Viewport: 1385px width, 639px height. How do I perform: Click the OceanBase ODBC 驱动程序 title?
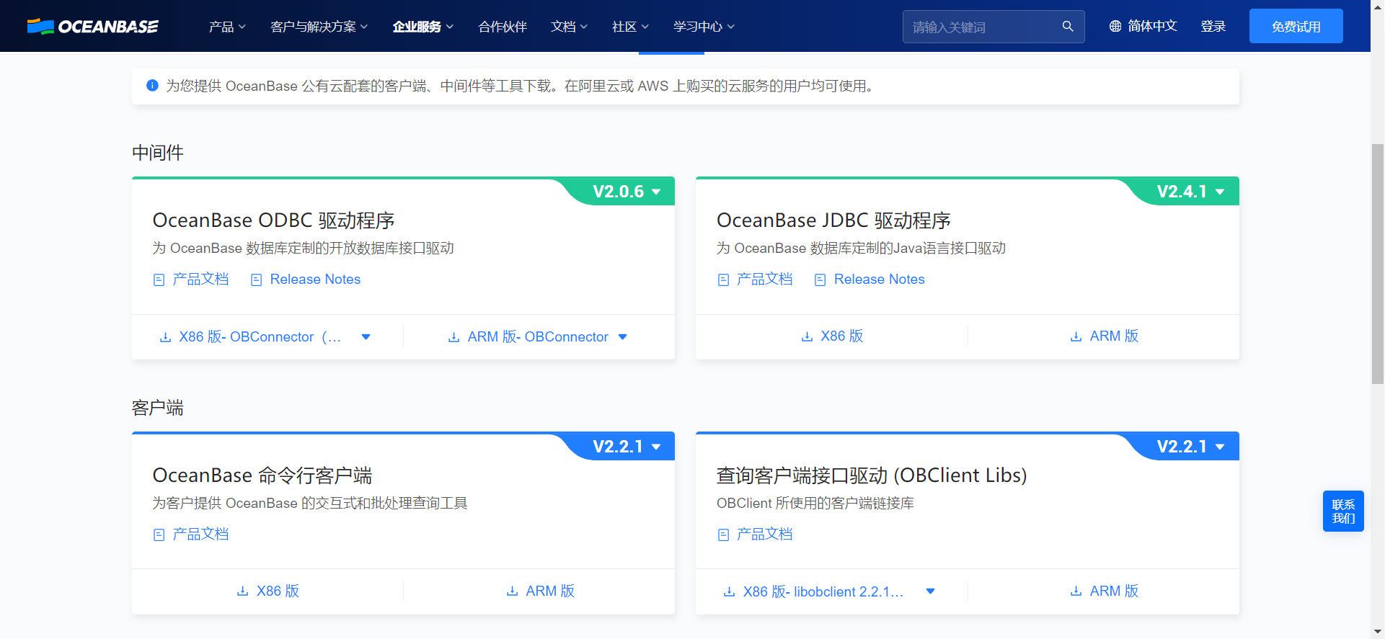click(273, 220)
